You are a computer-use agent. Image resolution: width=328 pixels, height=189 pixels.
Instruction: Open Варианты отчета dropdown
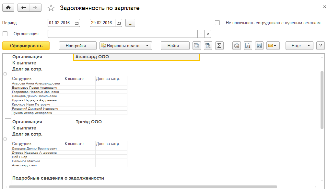pos(126,46)
